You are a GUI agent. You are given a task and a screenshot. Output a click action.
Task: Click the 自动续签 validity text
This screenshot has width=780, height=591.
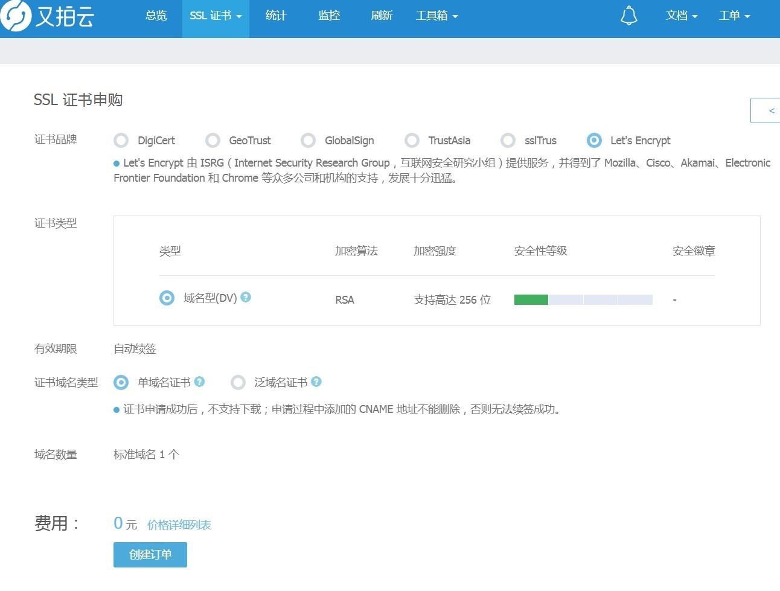pos(135,349)
